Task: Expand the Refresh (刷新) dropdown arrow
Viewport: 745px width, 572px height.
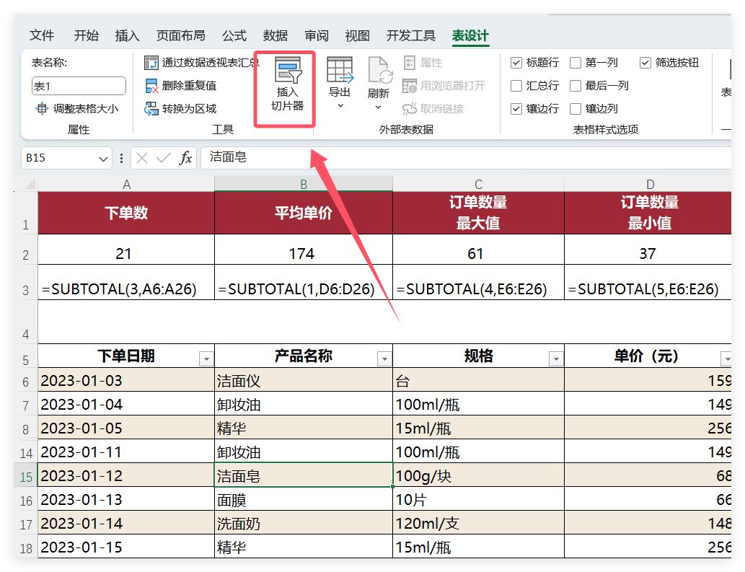Action: 378,107
